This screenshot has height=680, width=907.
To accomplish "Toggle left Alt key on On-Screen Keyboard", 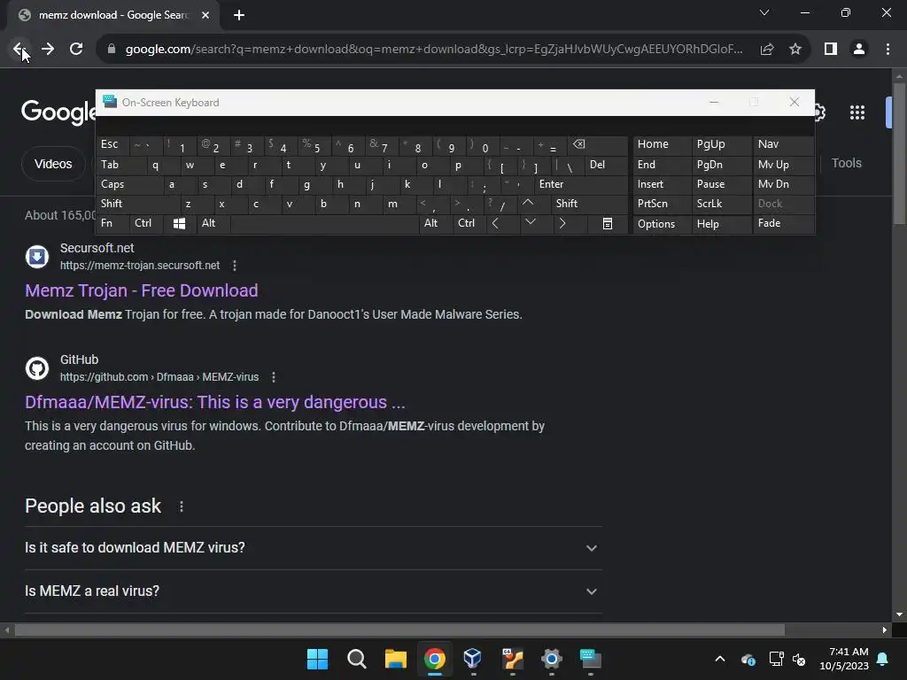I will (213, 223).
